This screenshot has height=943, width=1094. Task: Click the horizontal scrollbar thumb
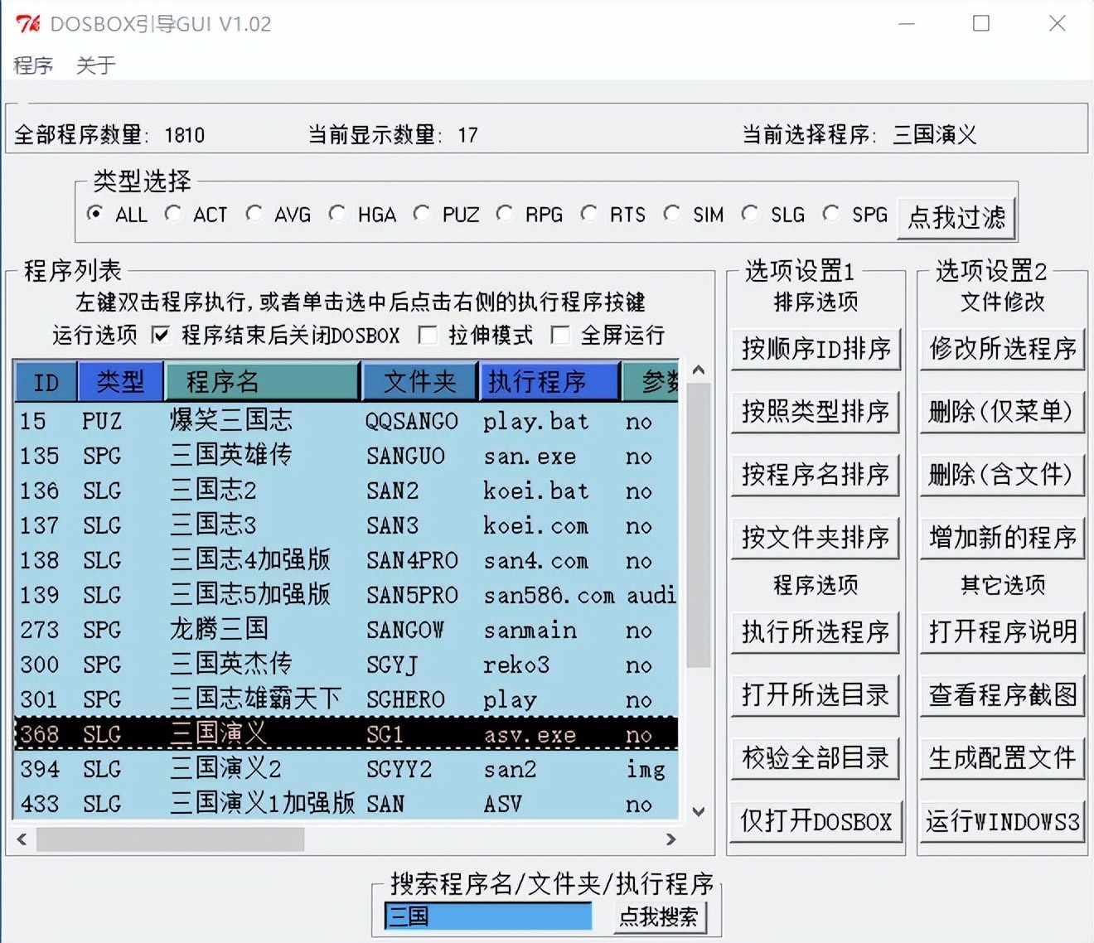[x=170, y=839]
